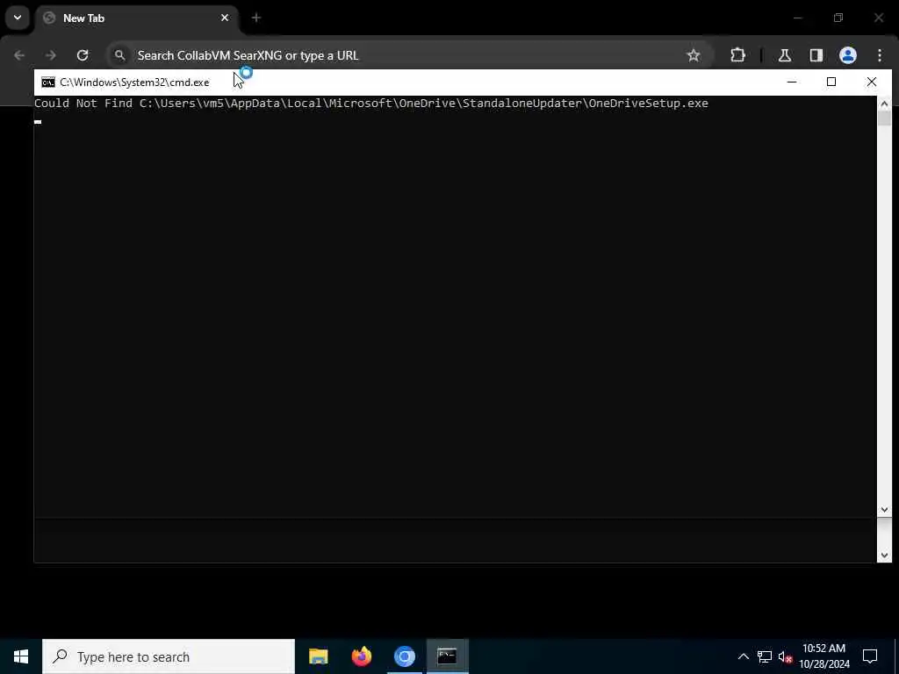Reload the current Chrome page
Screen dimensions: 899x674
[83, 55]
